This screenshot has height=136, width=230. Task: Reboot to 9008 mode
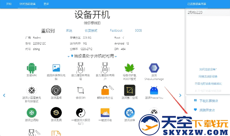click(x=138, y=31)
